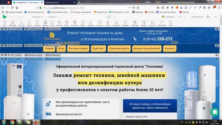The height and width of the screenshot is (125, 222).
Task: Click the Опубликовать publish button
Action: 197,17
